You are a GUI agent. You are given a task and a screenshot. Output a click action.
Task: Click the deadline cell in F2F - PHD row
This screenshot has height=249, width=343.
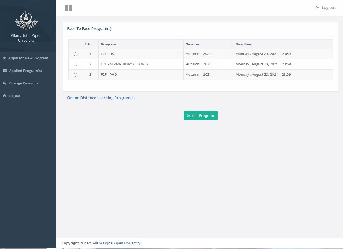[x=283, y=75]
